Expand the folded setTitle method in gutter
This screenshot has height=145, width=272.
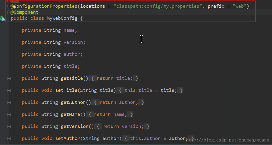point(9,90)
